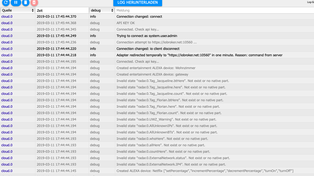Click timestamp 2019-03-11 17:45:44.236
The height and width of the screenshot is (176, 314).
pos(57,42)
